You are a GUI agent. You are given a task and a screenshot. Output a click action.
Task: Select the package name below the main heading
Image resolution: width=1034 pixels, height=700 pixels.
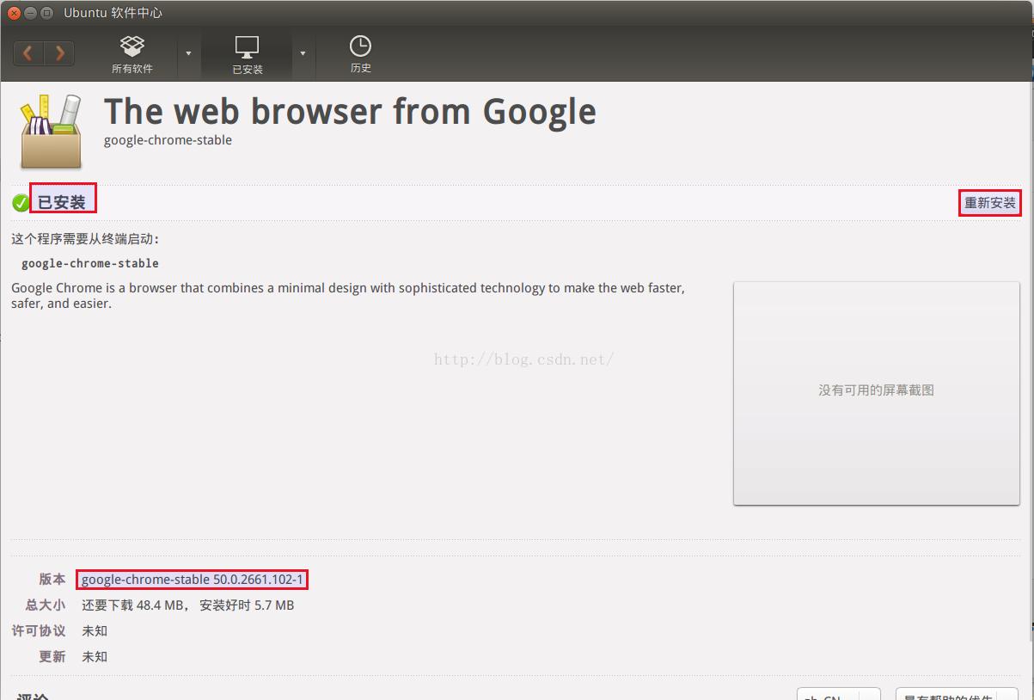168,140
